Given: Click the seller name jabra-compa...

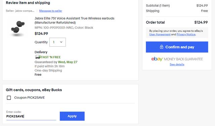Looking at the screenshot, I should (25, 11).
